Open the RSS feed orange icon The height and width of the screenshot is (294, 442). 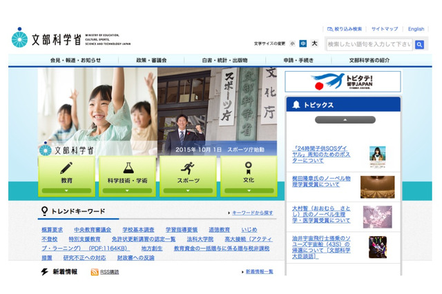[x=95, y=272]
